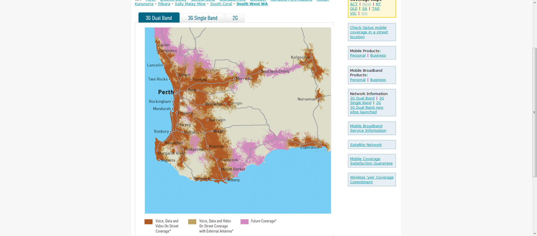Open Check Optus mobile coverage link
Screen dimensions: 537x236
pos(369,32)
